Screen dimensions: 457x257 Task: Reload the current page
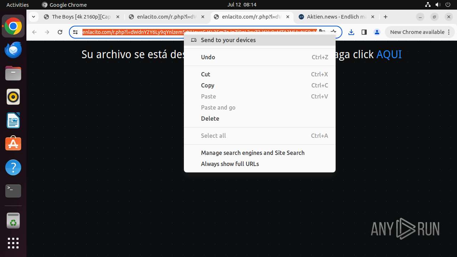60,32
